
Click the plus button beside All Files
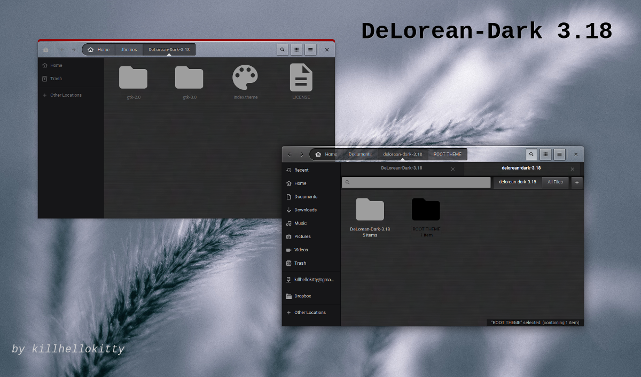(577, 182)
